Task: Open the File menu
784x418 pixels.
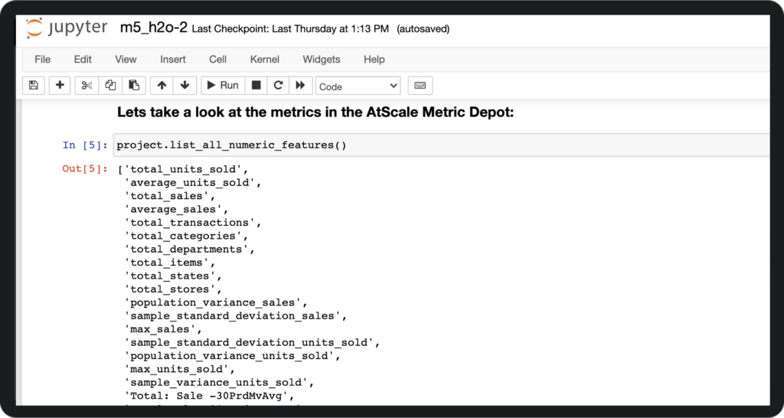Action: [x=43, y=59]
